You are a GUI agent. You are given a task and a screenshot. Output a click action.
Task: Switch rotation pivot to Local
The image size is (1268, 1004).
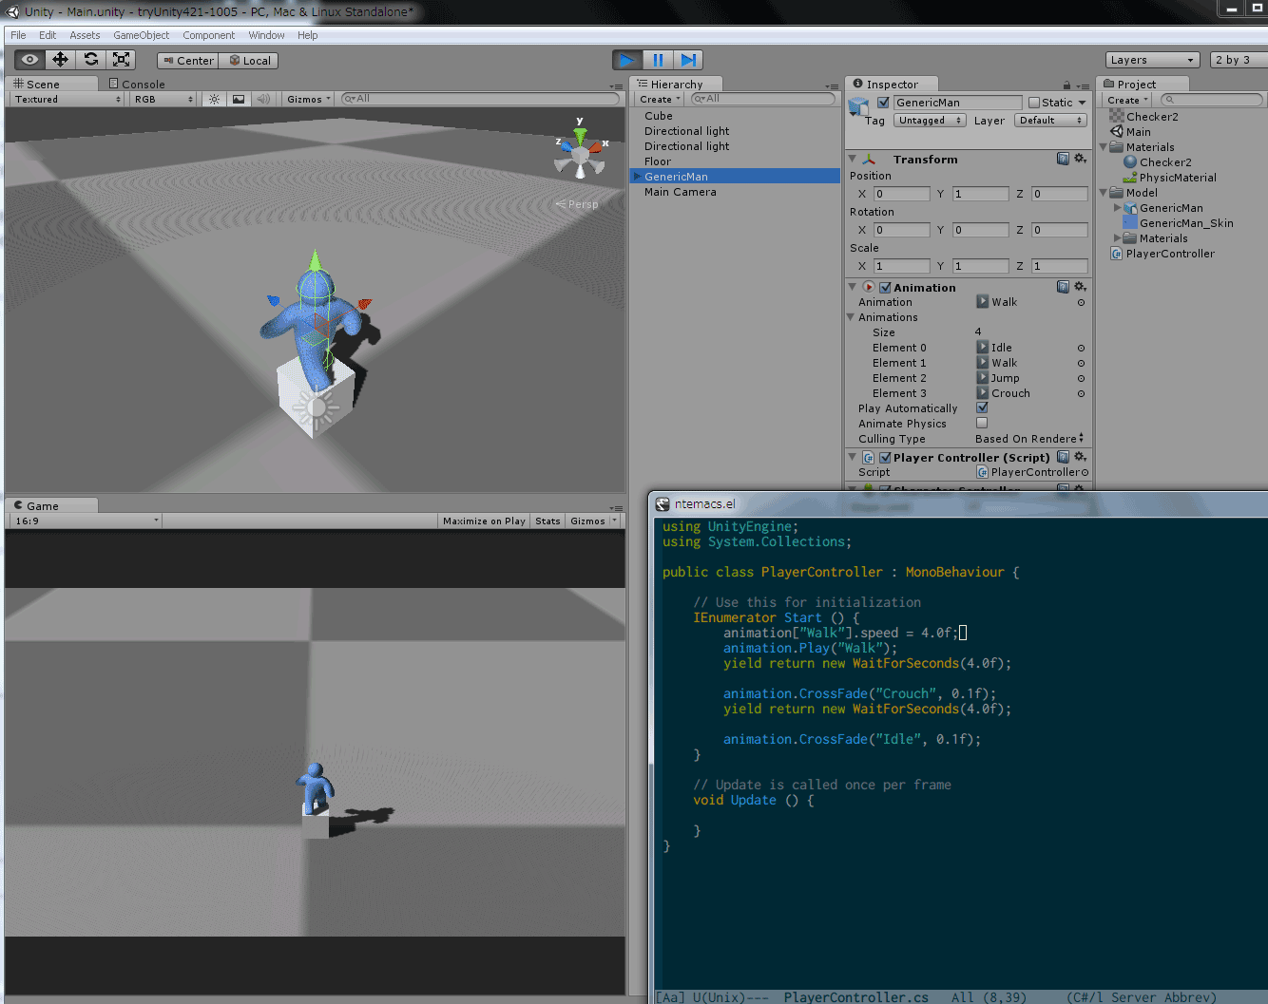point(249,60)
